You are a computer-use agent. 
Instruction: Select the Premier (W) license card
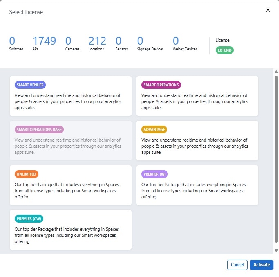197,185
